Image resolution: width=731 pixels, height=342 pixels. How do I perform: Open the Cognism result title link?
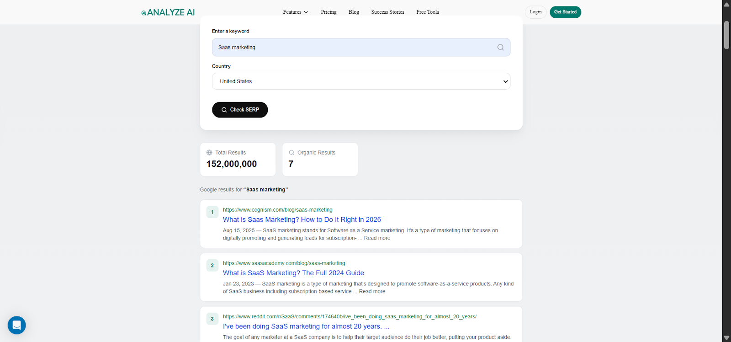point(302,220)
